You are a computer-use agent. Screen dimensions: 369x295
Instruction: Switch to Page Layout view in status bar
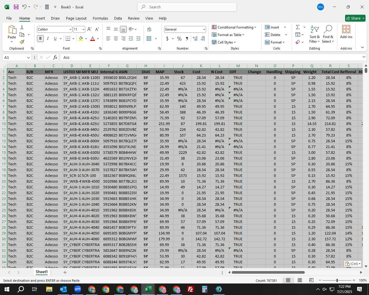[x=300, y=280]
